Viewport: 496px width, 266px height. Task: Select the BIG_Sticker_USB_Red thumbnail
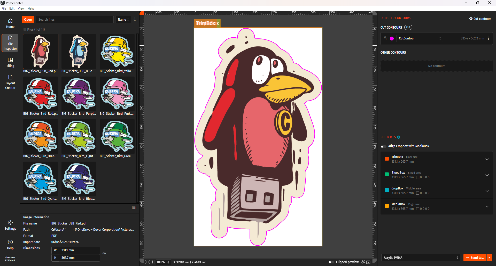(x=41, y=51)
